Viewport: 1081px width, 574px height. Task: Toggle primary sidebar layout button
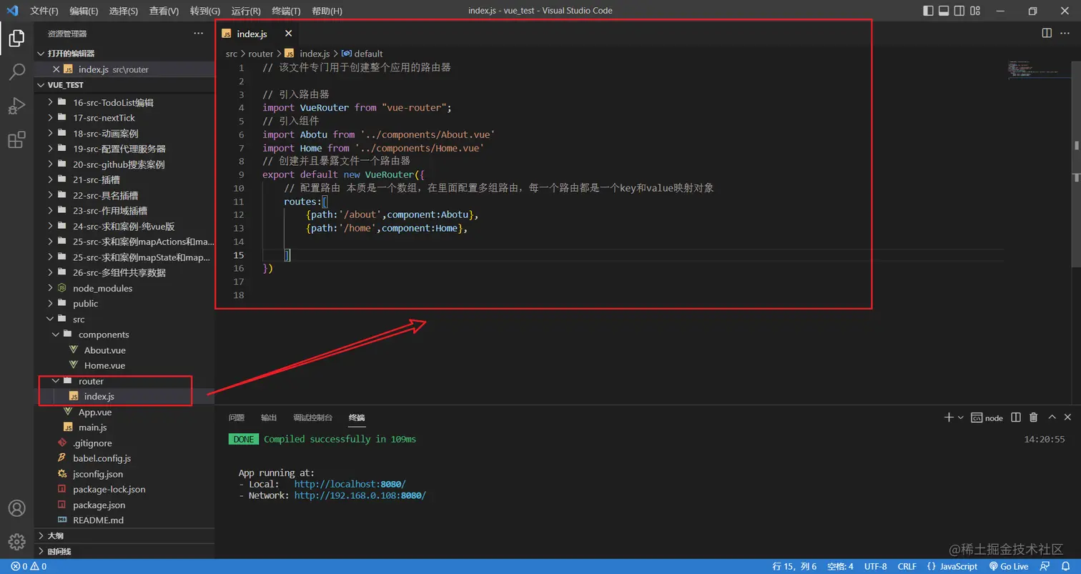[928, 11]
